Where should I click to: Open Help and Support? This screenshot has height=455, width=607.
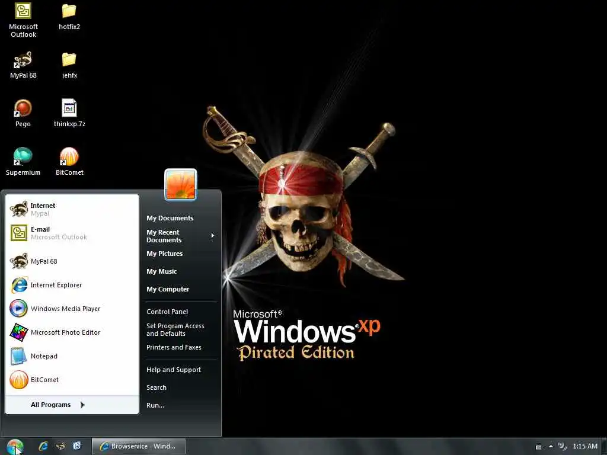pos(174,370)
